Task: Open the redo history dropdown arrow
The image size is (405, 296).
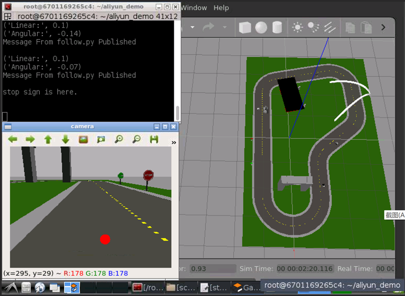Action: pyautogui.click(x=225, y=27)
